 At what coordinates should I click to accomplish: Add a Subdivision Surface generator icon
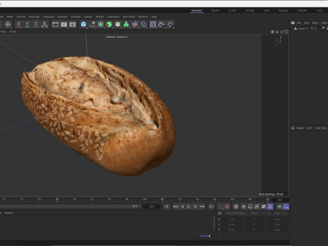tap(100, 24)
